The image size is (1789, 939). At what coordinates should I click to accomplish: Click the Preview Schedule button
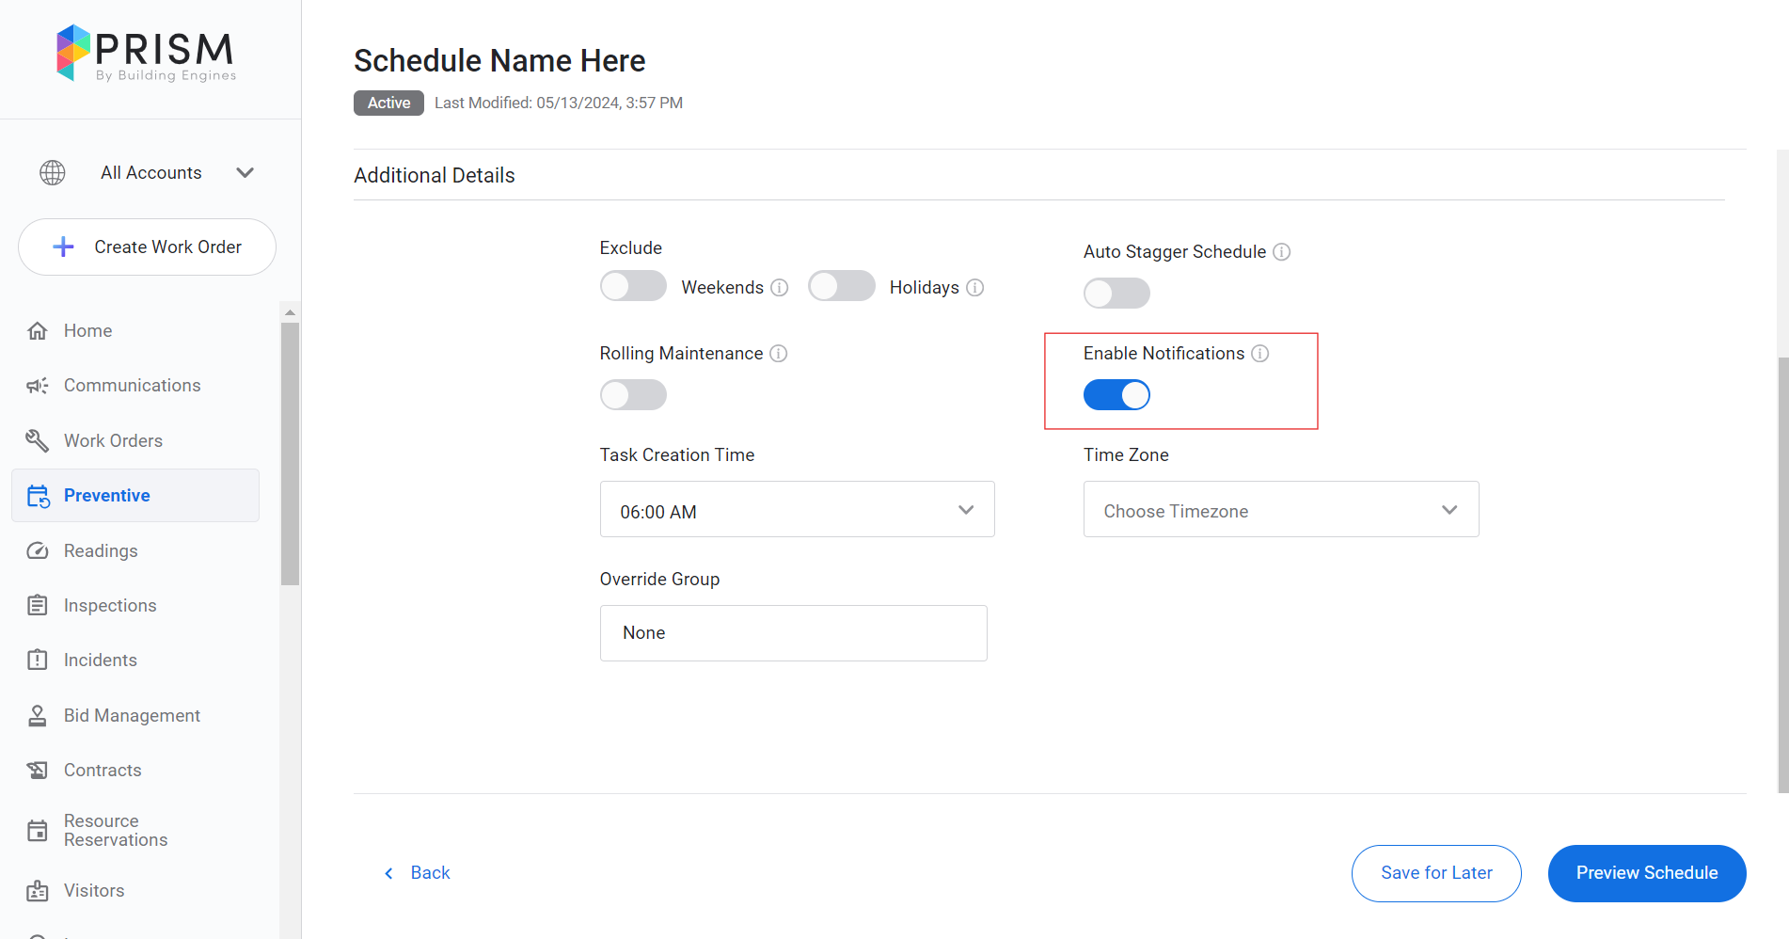click(x=1647, y=873)
